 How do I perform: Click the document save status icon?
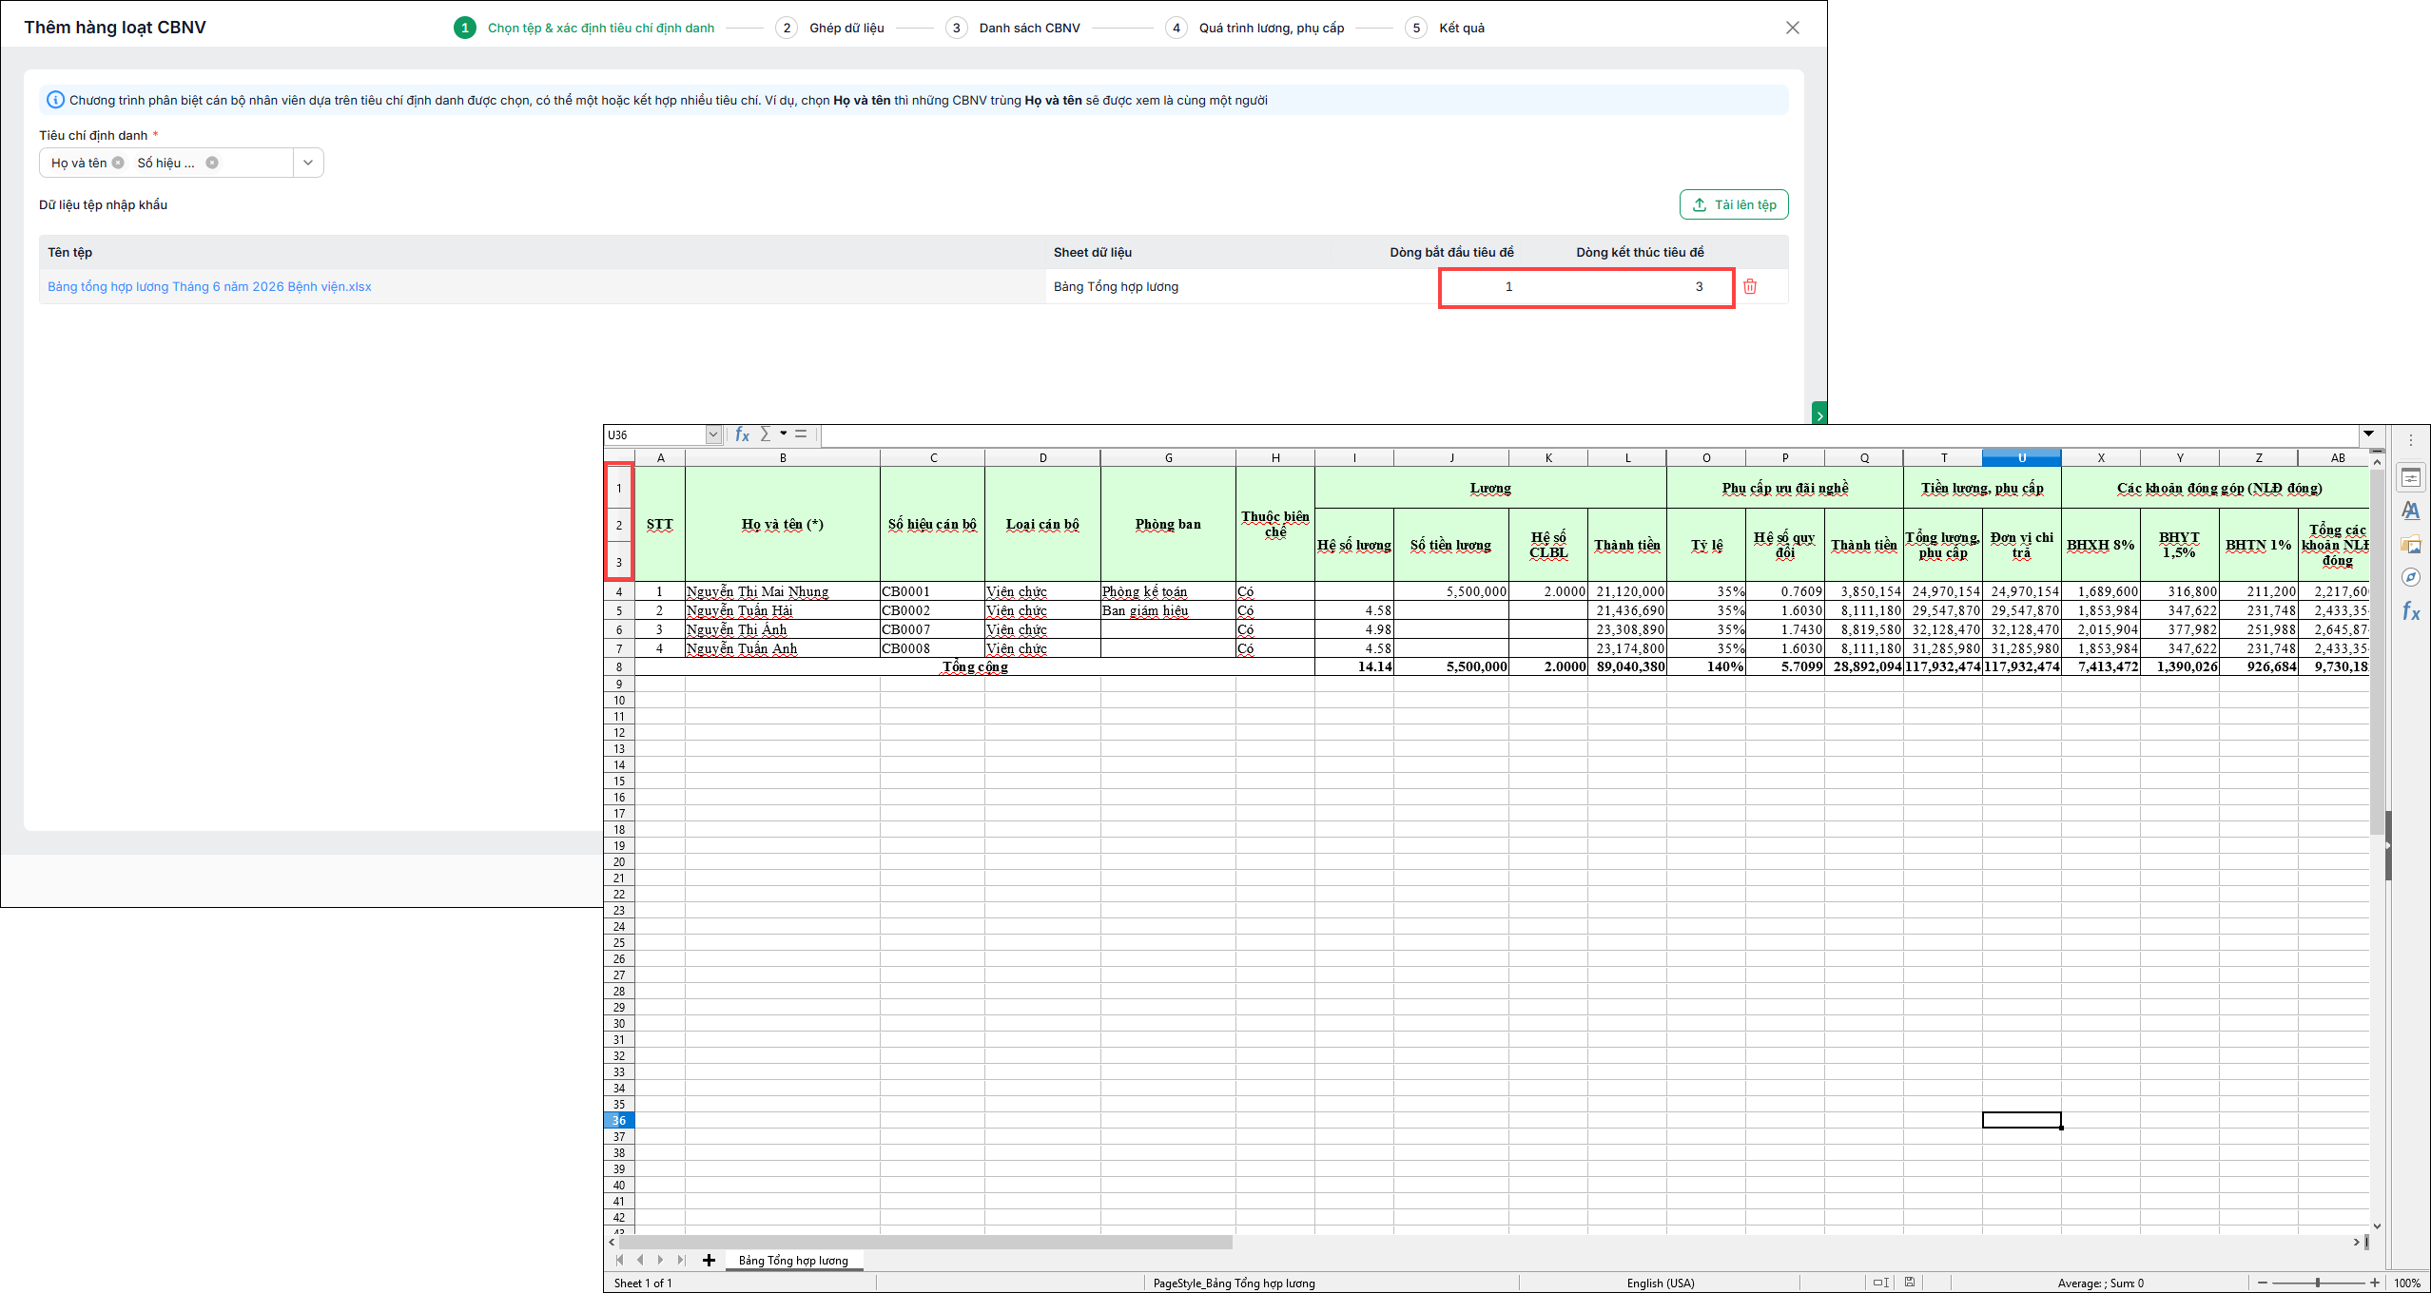(1910, 1283)
